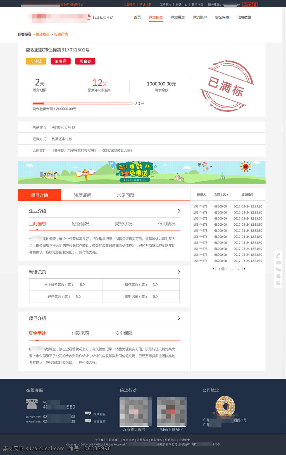Click the 1000000.00元 剩余金额 value
286x455 pixels.
(161, 84)
